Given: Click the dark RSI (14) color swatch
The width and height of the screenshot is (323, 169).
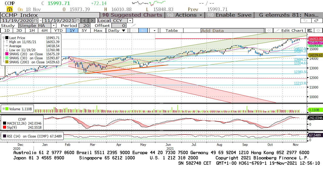Looking at the screenshot, I should tap(5, 136).
